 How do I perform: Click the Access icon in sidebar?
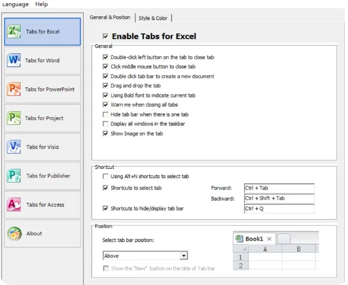tap(14, 204)
